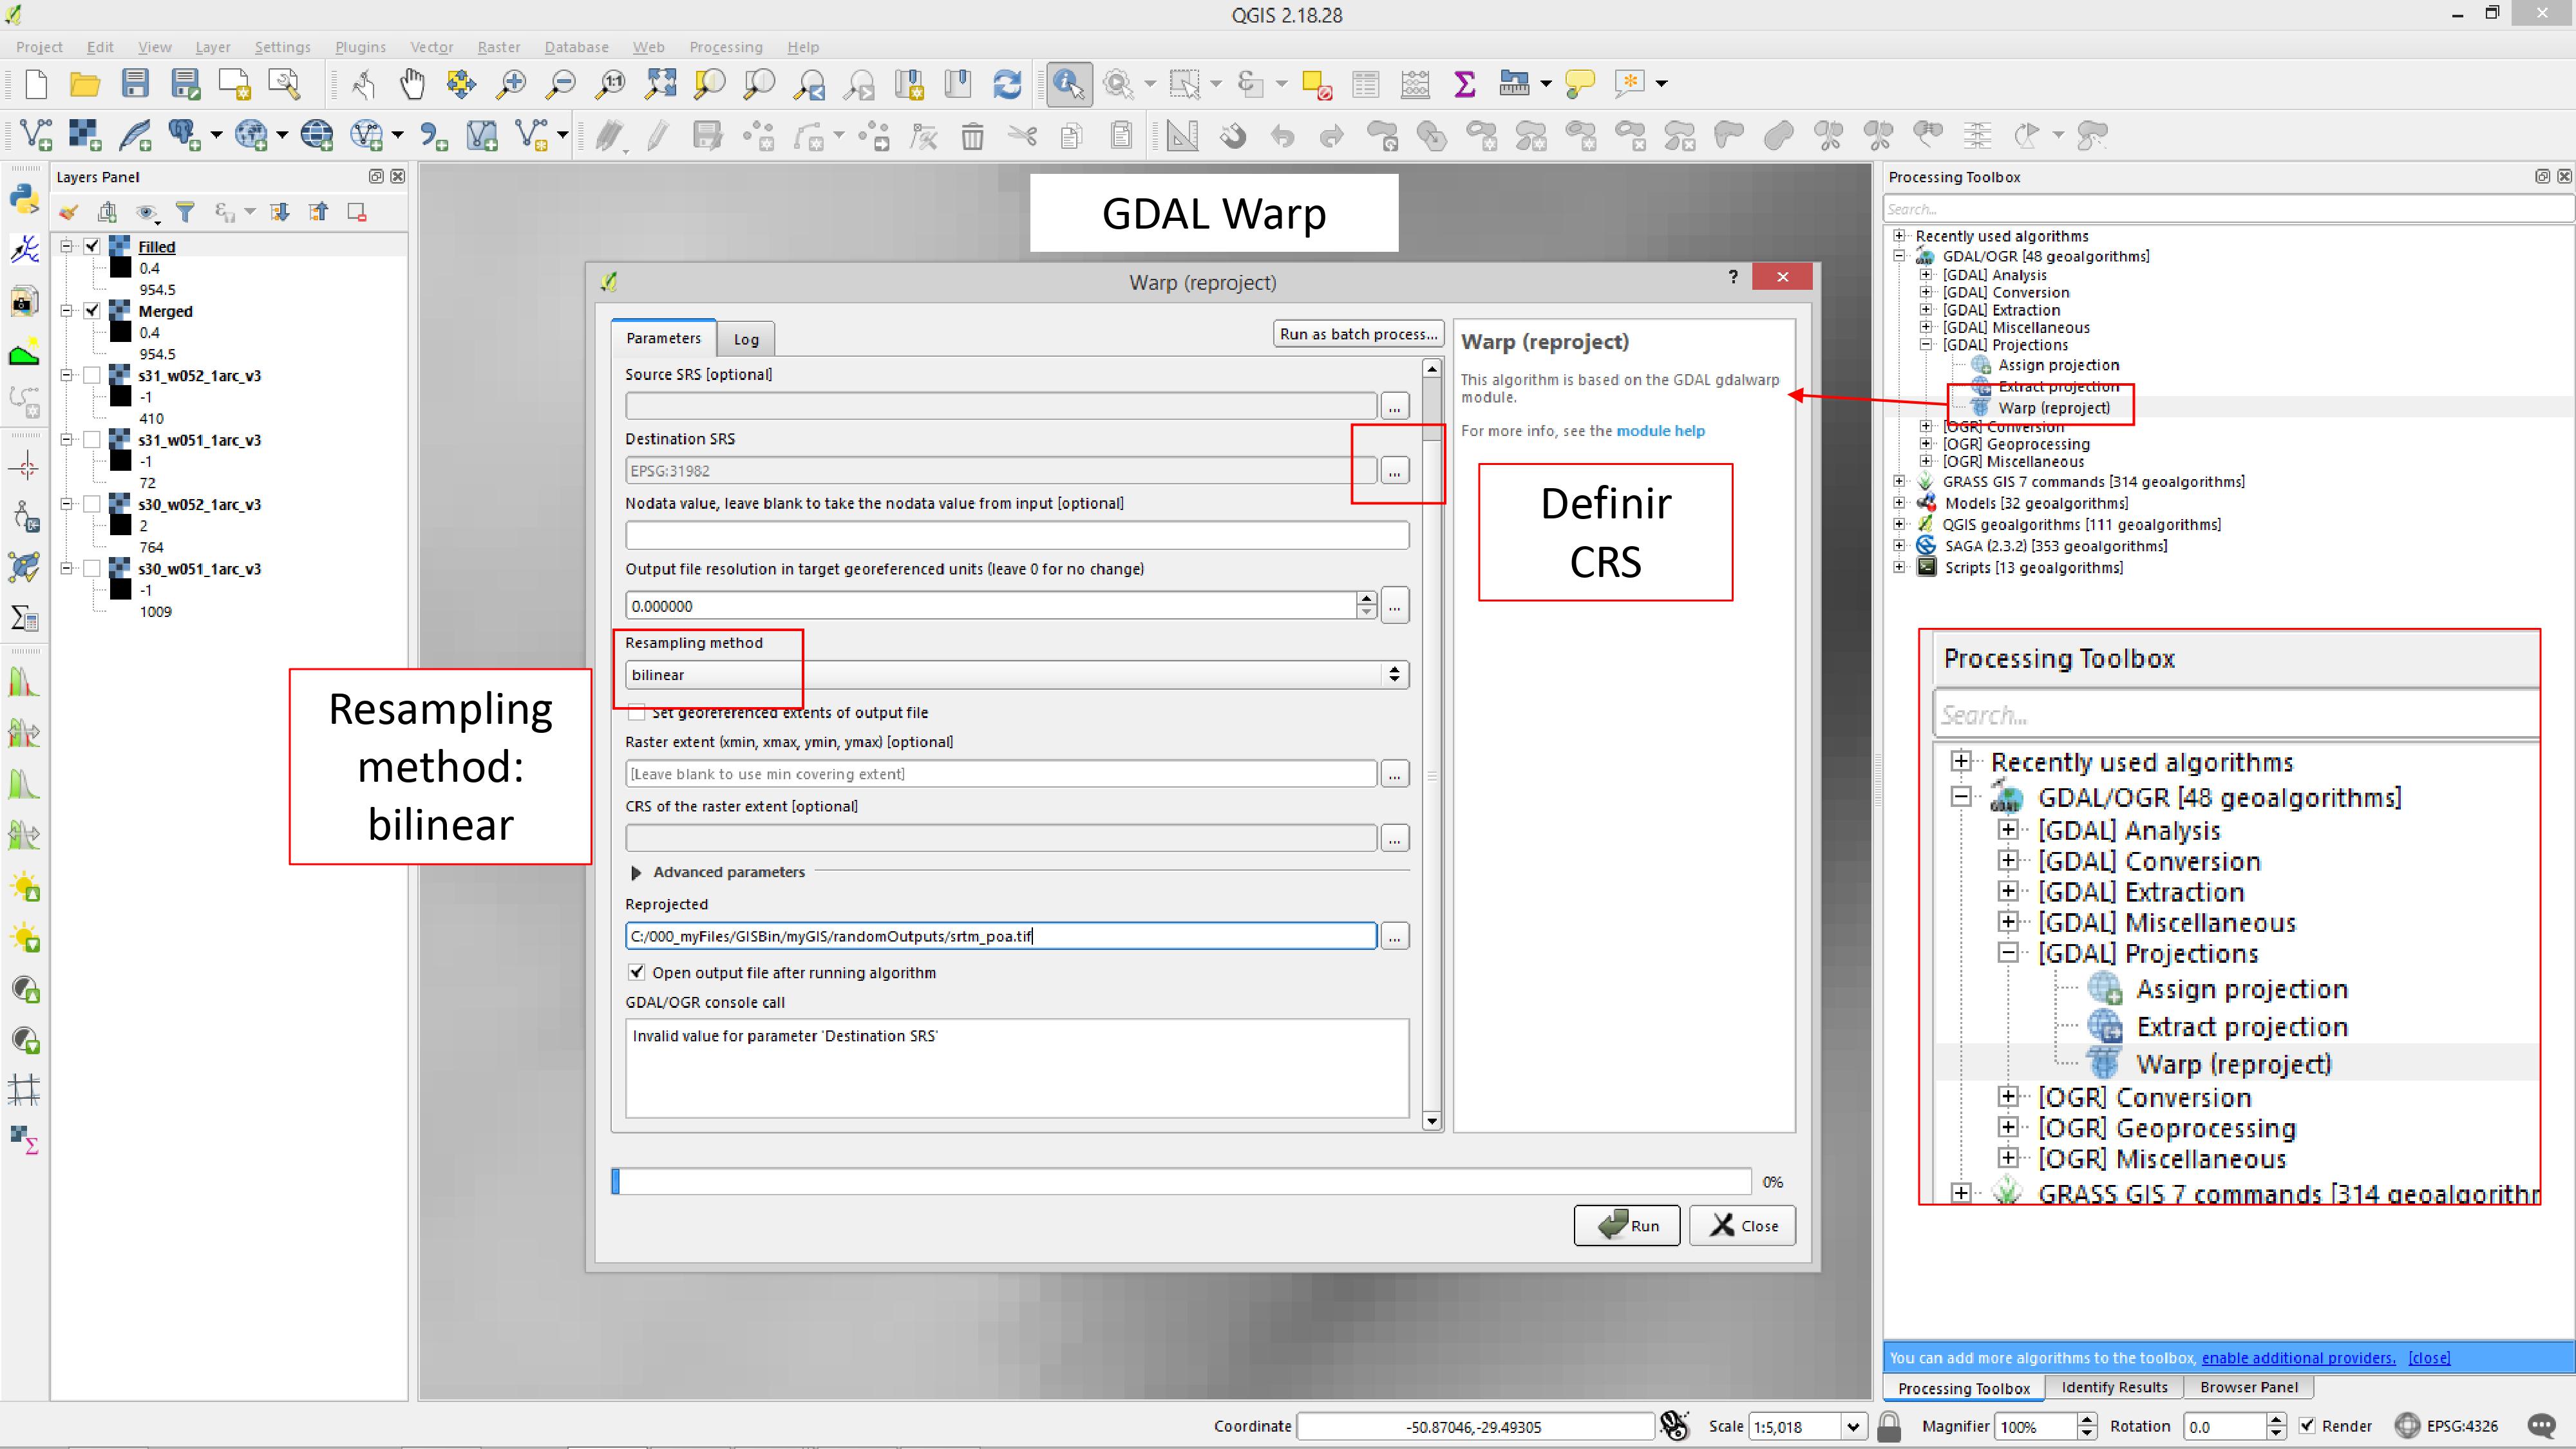The width and height of the screenshot is (2576, 1449).
Task: Click the Zoom In magnifier tool
Action: tap(511, 84)
